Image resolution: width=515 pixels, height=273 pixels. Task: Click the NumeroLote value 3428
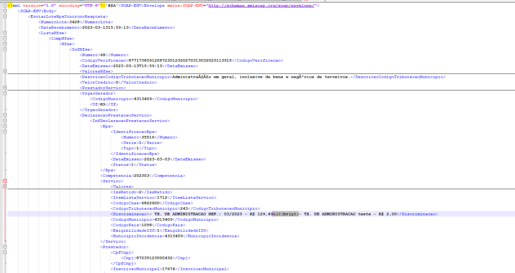(74, 22)
